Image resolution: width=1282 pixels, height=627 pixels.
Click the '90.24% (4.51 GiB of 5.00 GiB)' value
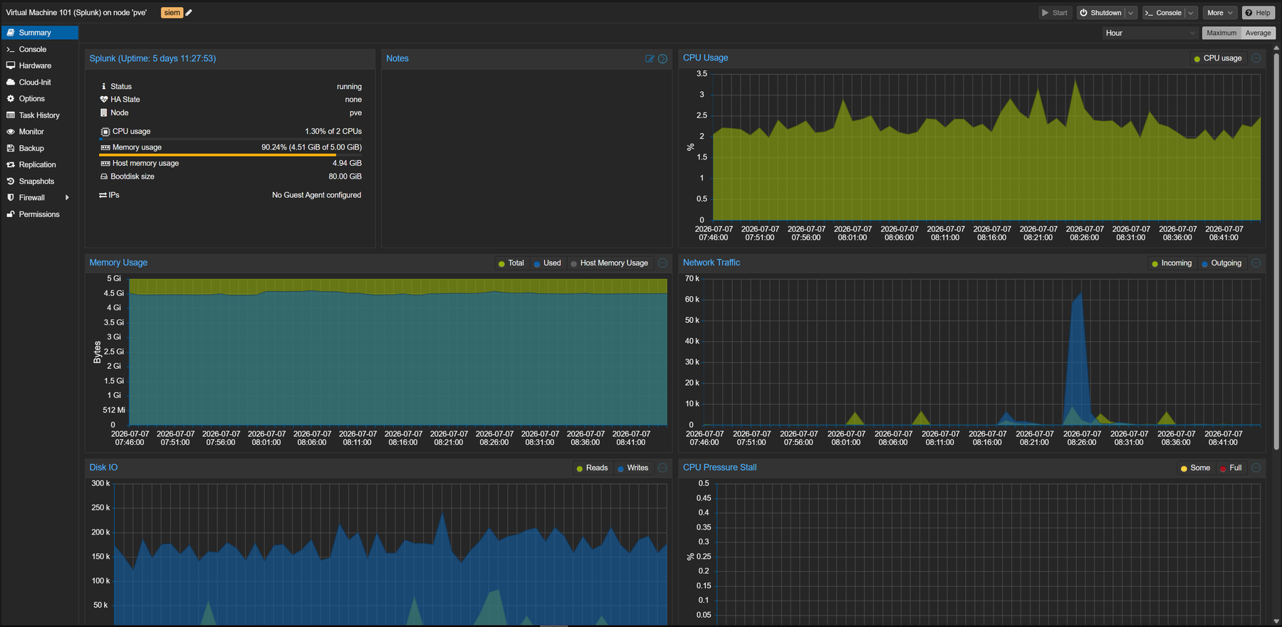click(311, 147)
